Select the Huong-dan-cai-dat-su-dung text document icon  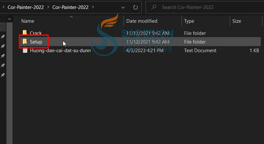(25, 51)
